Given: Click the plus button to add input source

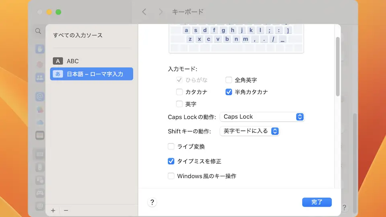Looking at the screenshot, I should [53, 210].
